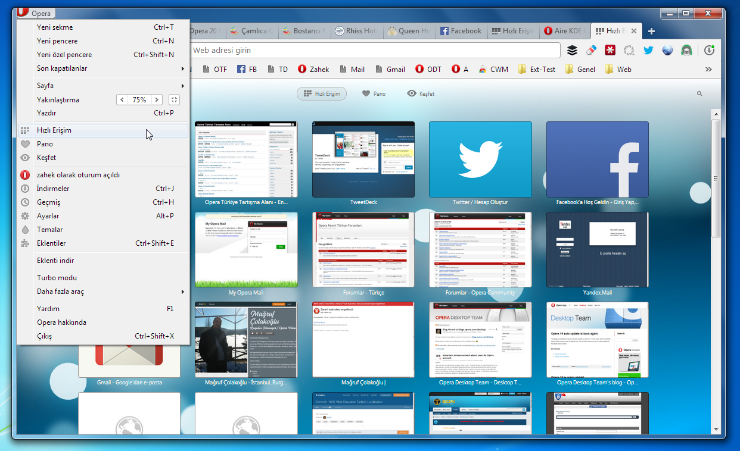740x451 pixels.
Task: Open the My Opera Mail thumbnail
Action: [x=246, y=250]
